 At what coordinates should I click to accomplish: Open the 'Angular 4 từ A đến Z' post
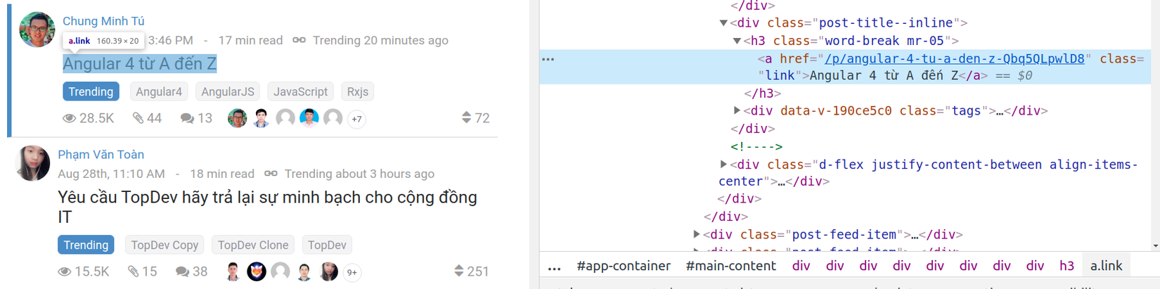click(139, 64)
